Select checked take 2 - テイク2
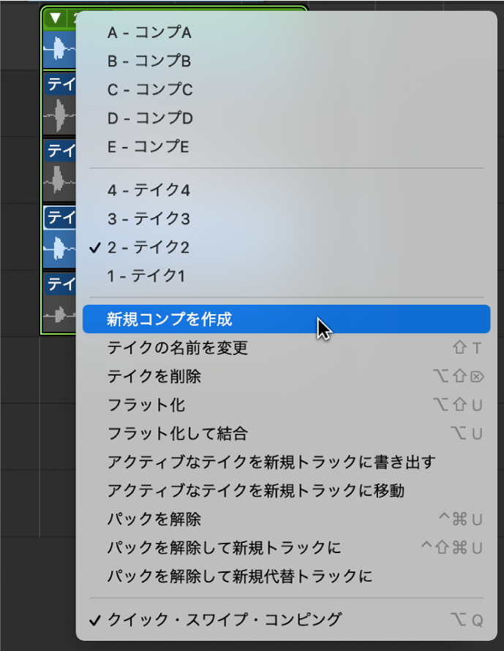Image resolution: width=504 pixels, height=651 pixels. click(x=286, y=248)
